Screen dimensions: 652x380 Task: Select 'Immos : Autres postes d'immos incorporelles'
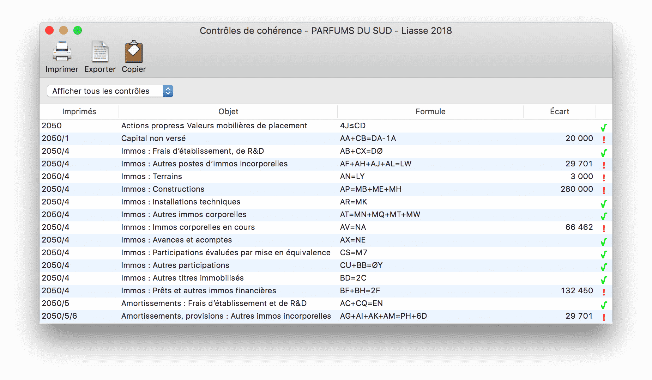point(326,164)
